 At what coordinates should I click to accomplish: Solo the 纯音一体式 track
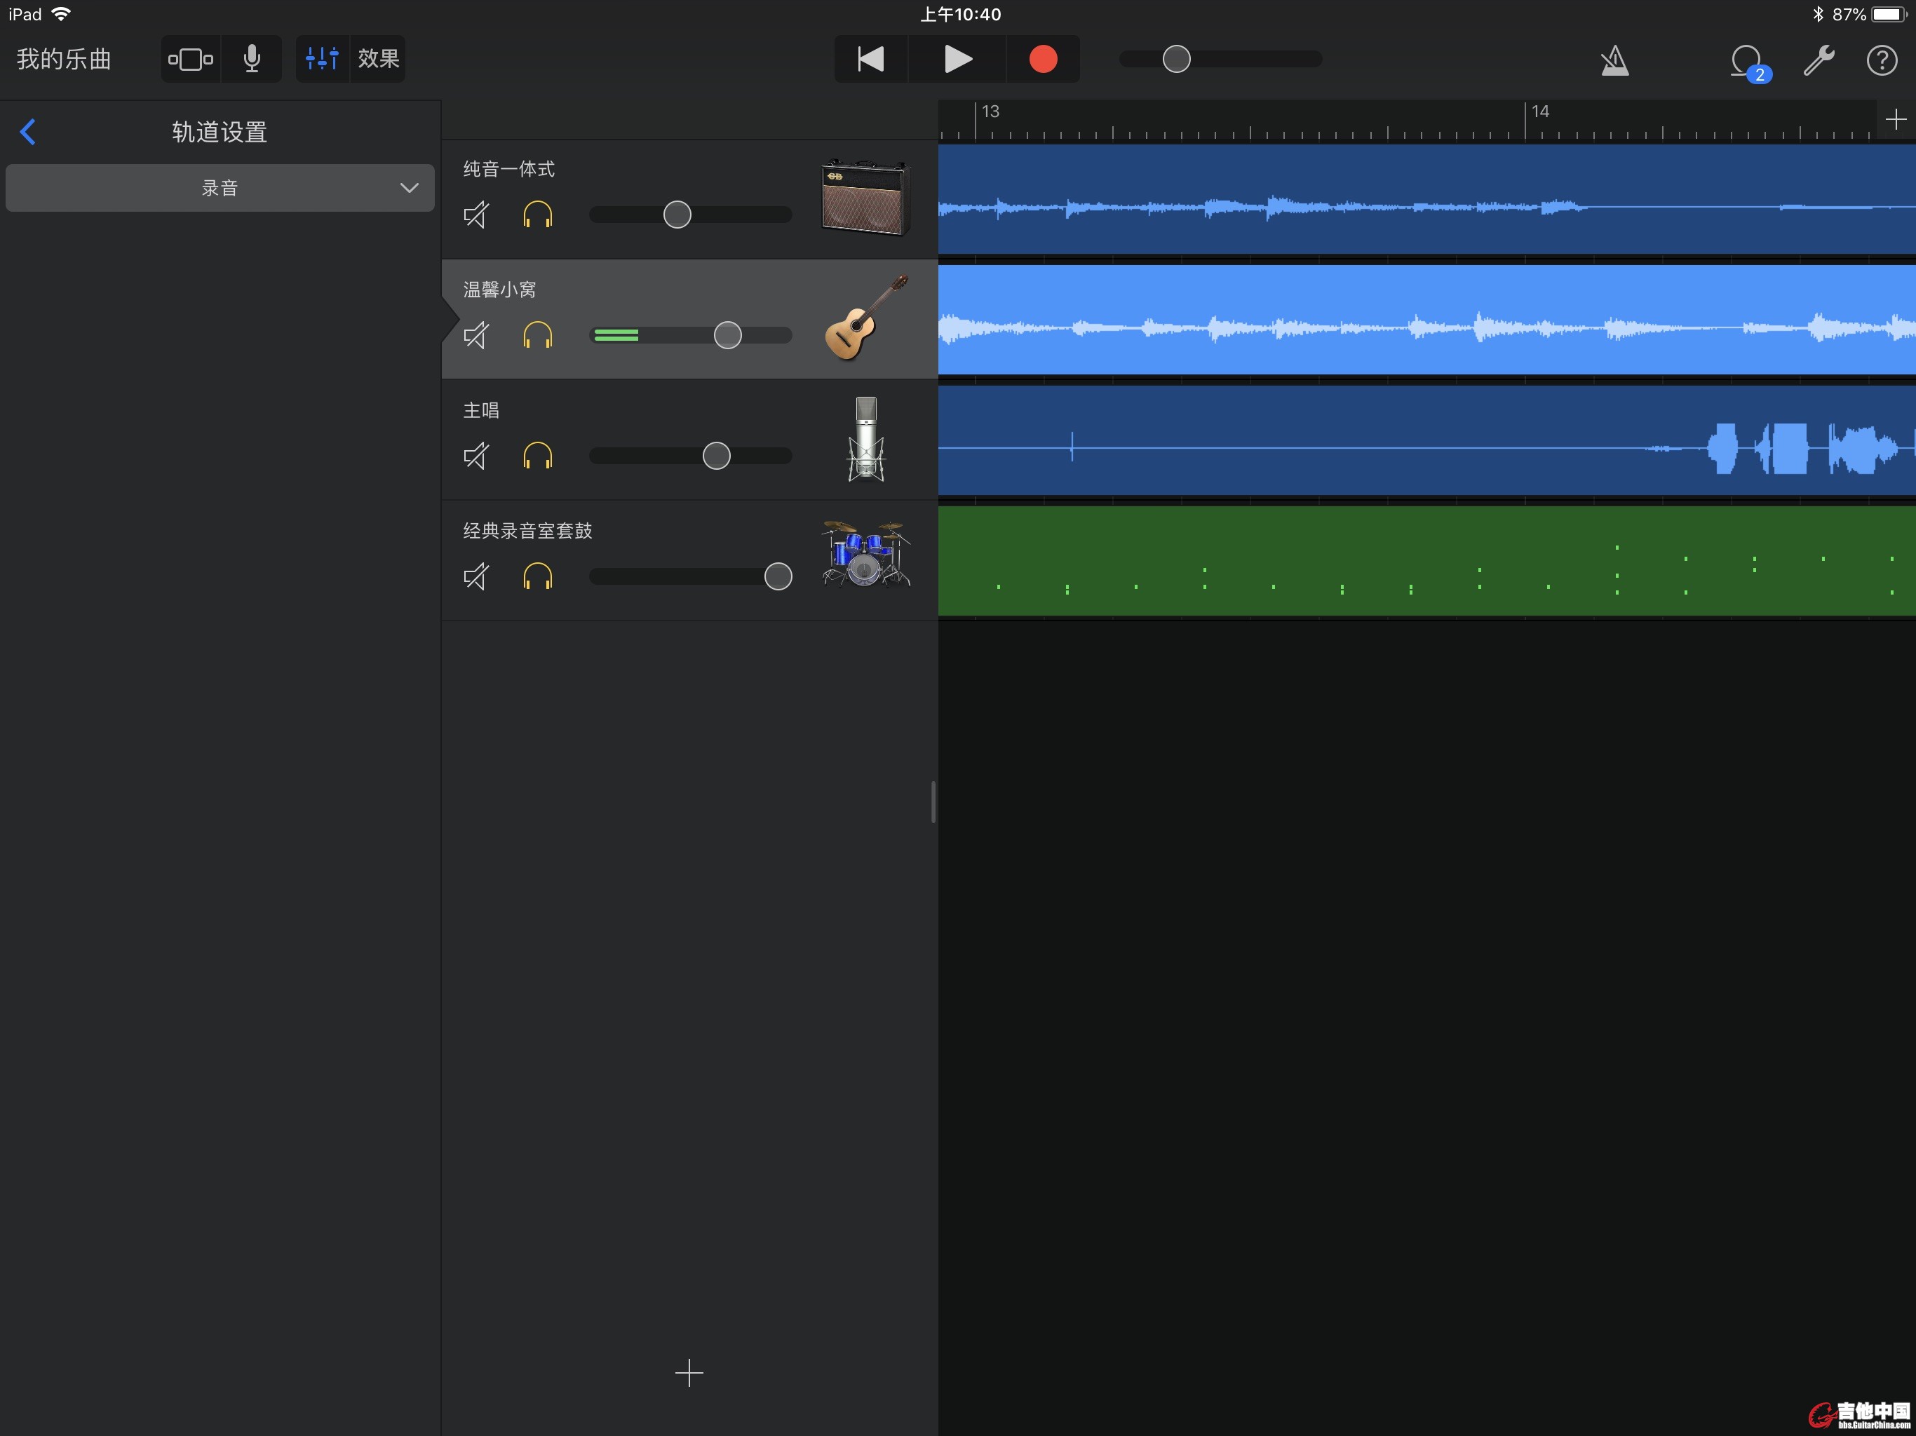pos(538,214)
